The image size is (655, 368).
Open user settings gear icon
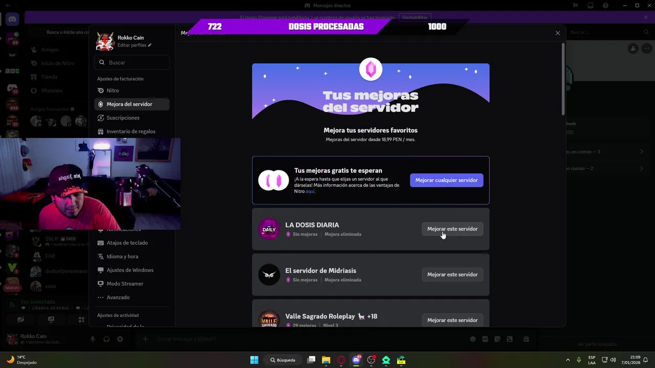tap(120, 339)
